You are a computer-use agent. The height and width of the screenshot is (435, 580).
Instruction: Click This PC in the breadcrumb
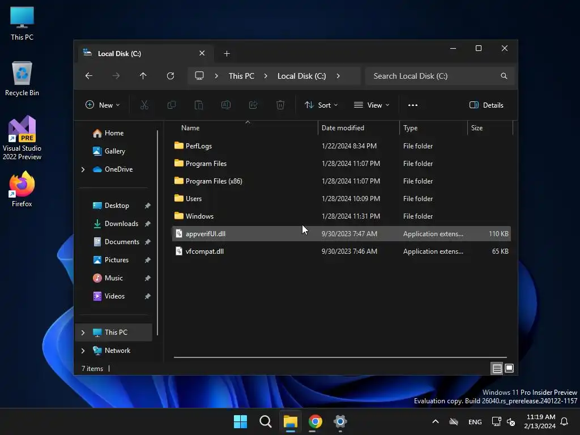241,76
